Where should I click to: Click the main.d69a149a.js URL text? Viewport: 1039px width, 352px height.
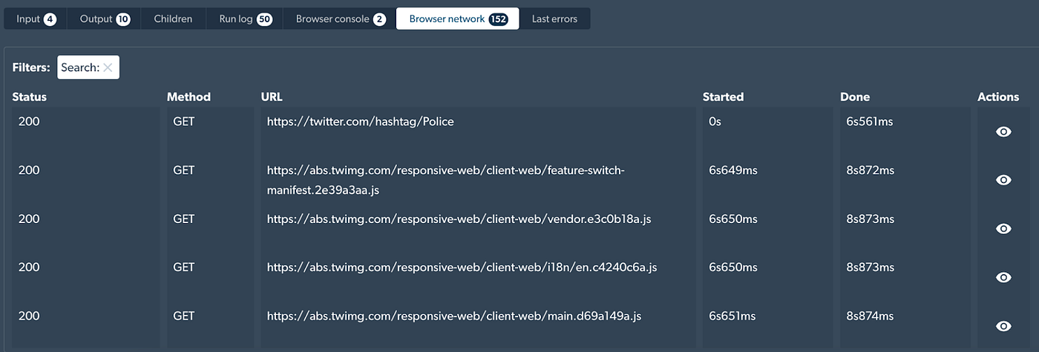(454, 316)
